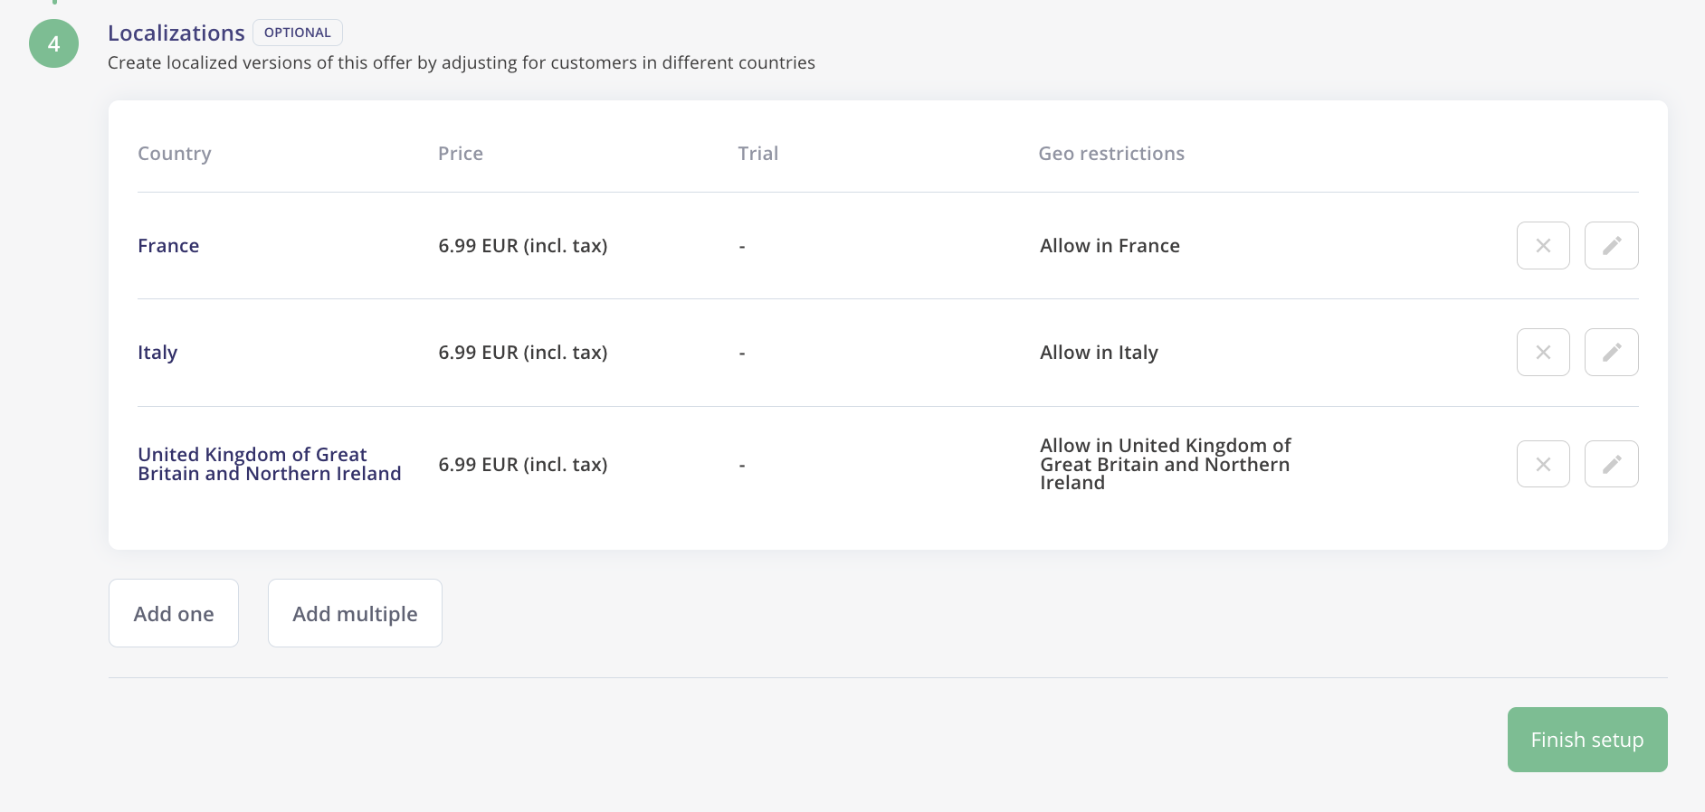Remove the United Kingdom localization row

pyautogui.click(x=1543, y=464)
